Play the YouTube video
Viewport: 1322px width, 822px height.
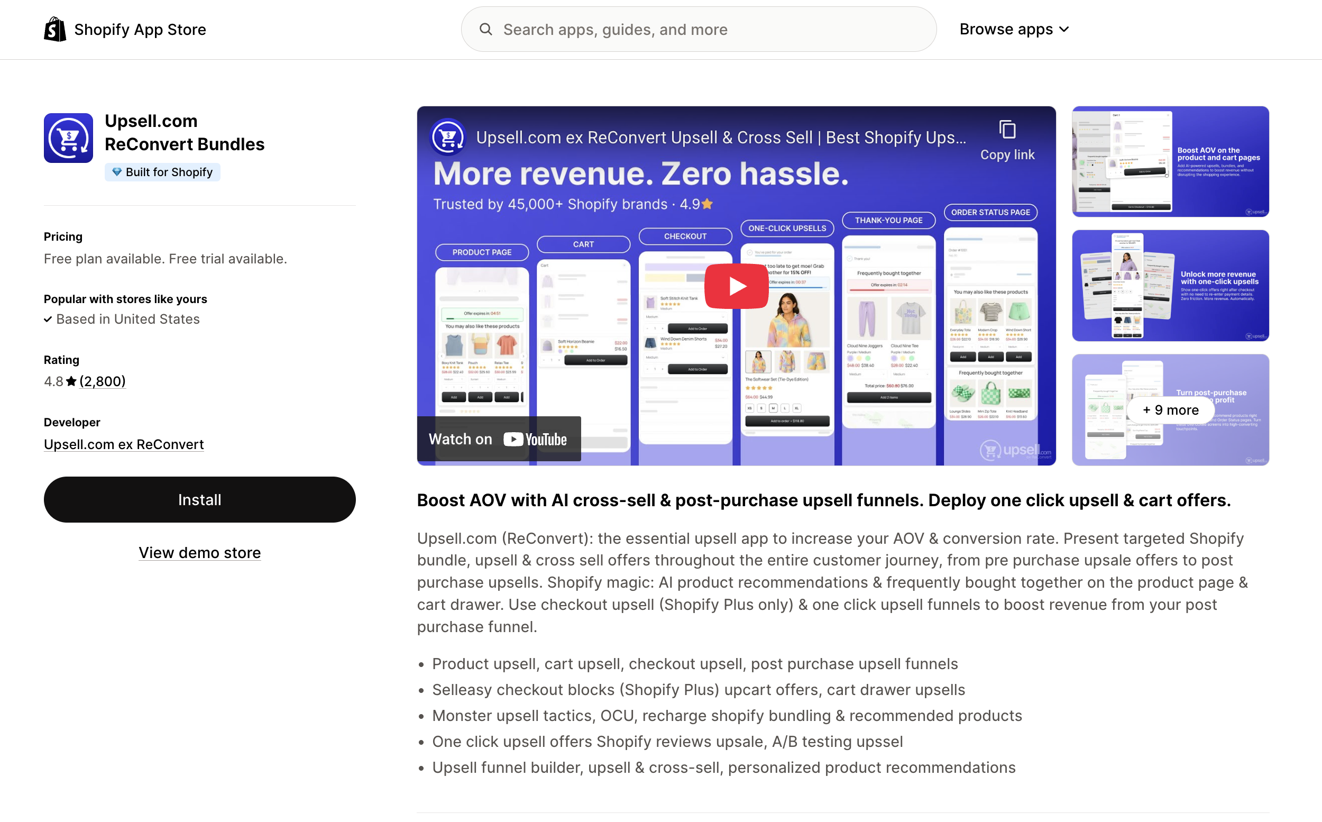736,286
